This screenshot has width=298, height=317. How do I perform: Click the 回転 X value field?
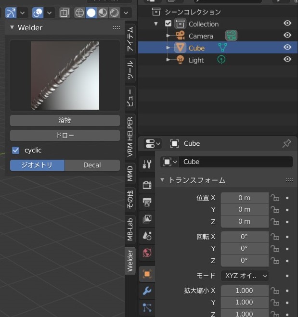245,237
